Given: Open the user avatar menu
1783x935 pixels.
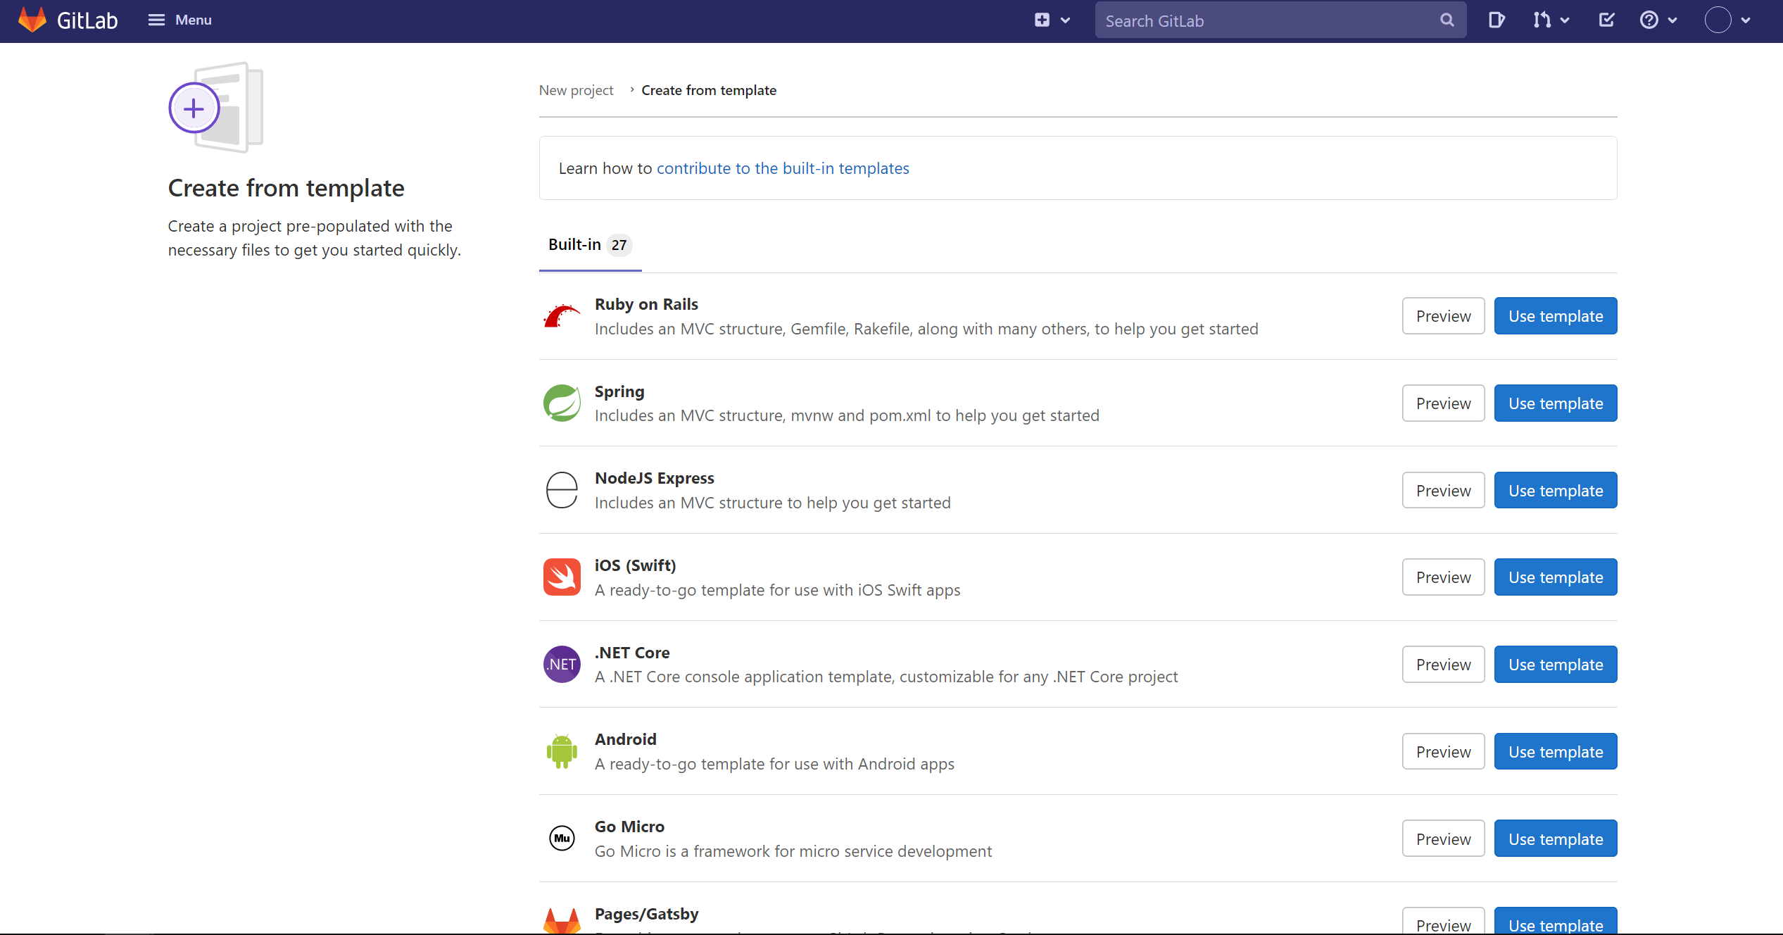Looking at the screenshot, I should tap(1727, 20).
